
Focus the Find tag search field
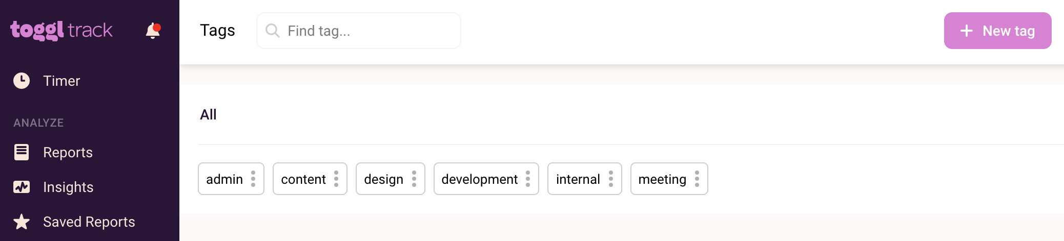click(369, 31)
